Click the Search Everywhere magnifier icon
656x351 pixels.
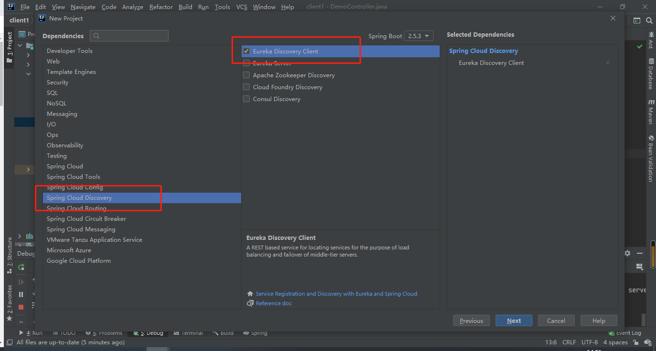649,21
